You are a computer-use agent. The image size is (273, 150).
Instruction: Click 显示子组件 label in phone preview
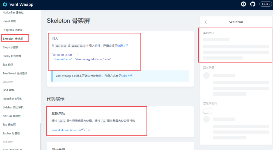click(210, 104)
